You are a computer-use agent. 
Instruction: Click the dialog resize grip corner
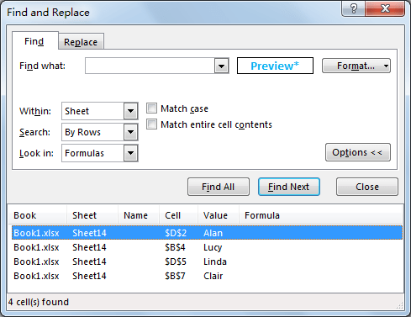[x=400, y=305]
